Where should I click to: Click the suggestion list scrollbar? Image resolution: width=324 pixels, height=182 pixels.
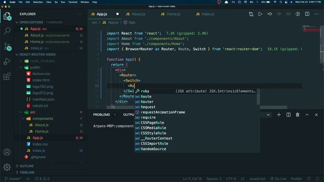(258, 97)
